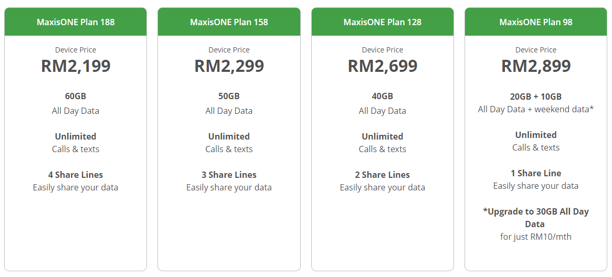Select the MaxisONE Plan 188 header
Screen dimensions: 612x277
point(76,22)
